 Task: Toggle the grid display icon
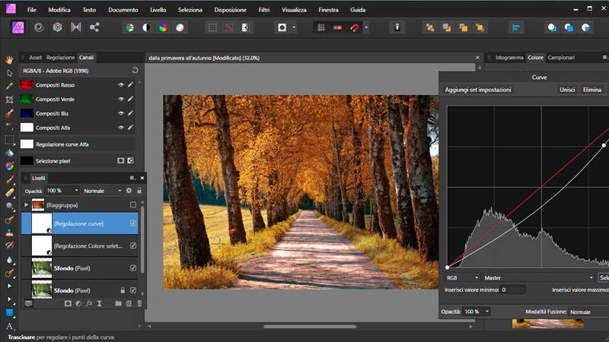[320, 27]
